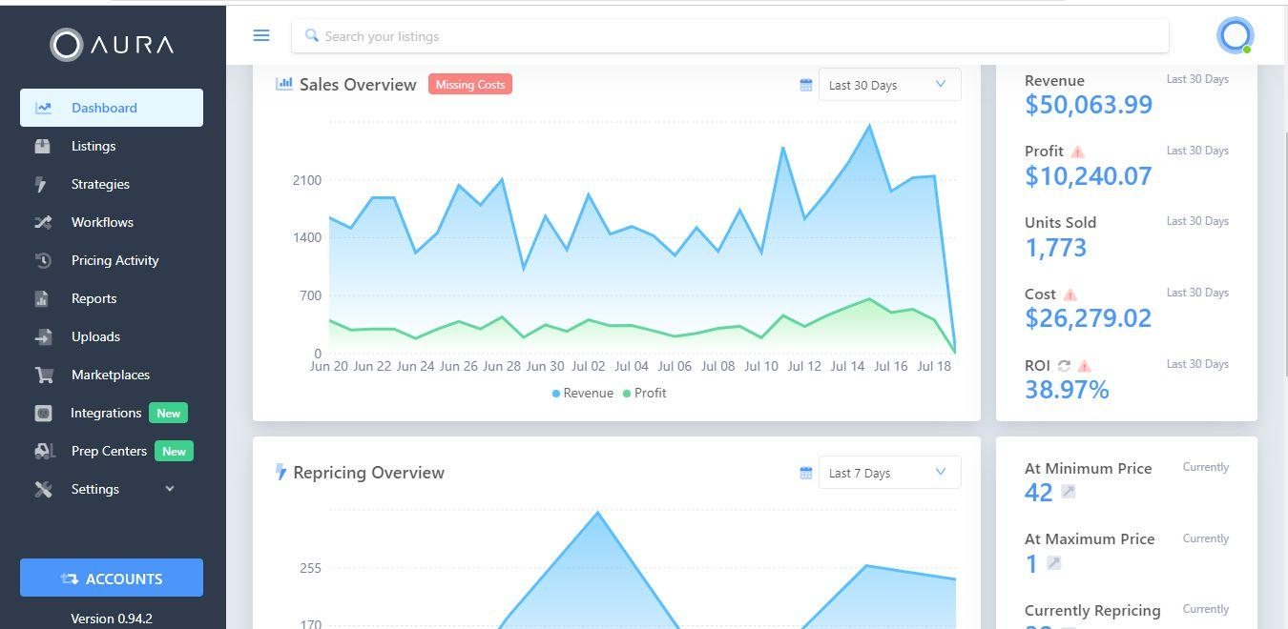Click the Profit warning triangle icon
The image size is (1288, 629).
point(1077,152)
